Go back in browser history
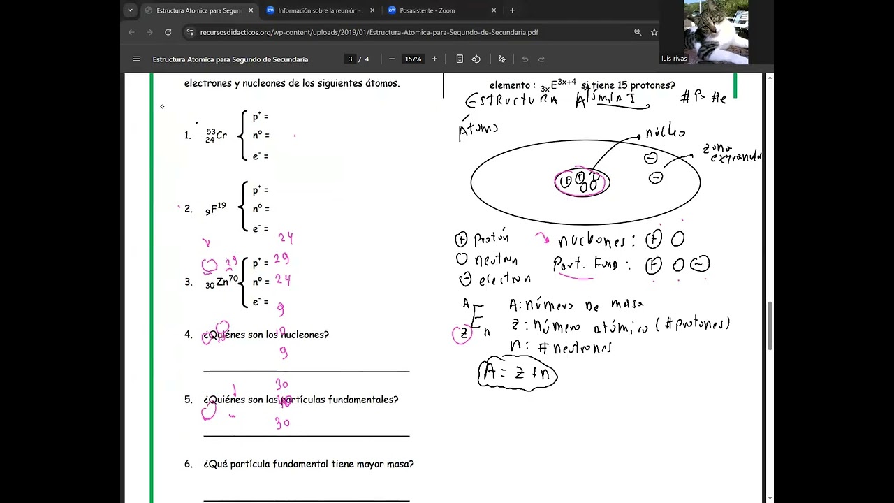This screenshot has width=894, height=503. click(x=132, y=32)
